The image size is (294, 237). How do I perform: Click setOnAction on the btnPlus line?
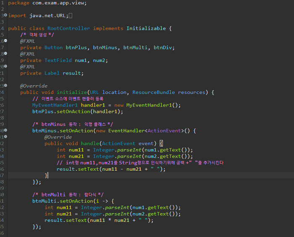[73, 112]
